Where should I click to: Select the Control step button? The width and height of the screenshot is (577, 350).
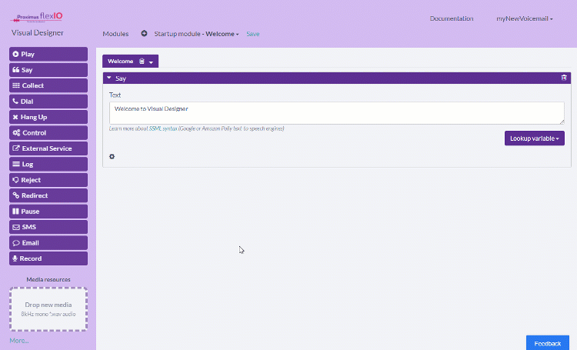pyautogui.click(x=48, y=133)
